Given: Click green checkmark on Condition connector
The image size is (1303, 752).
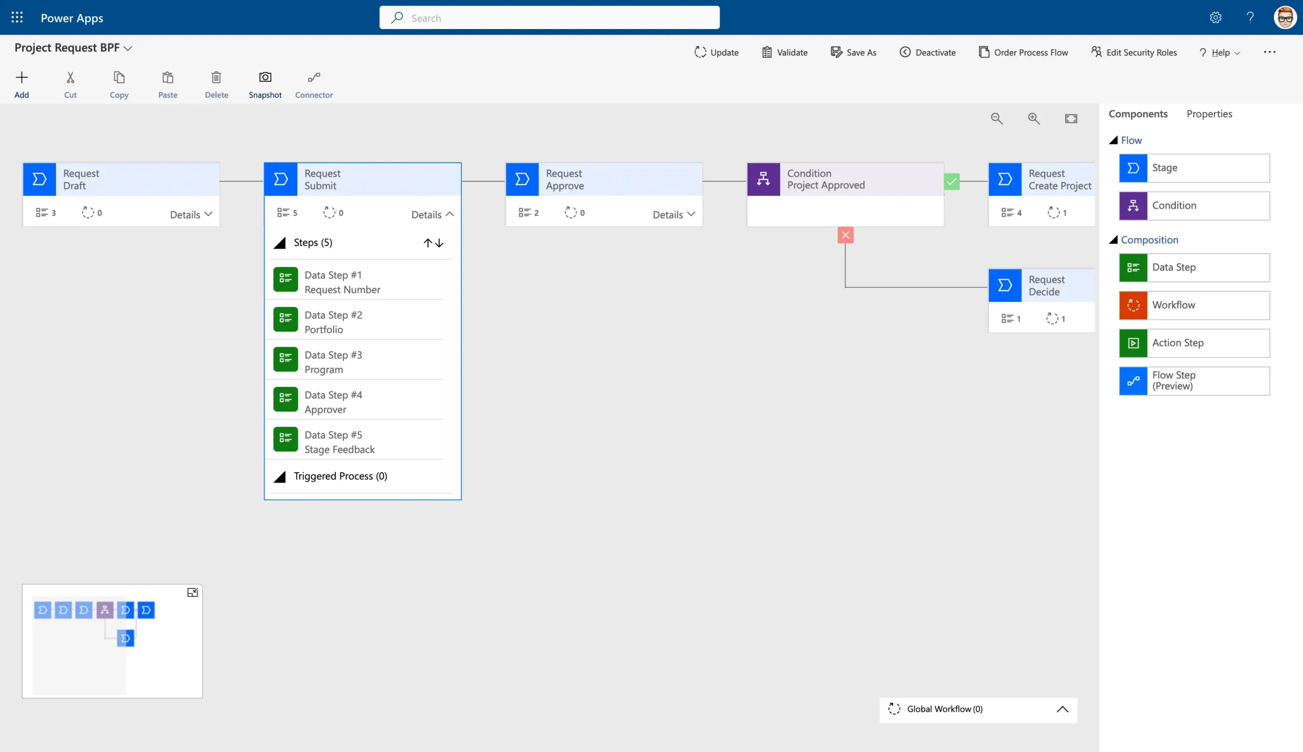Looking at the screenshot, I should tap(951, 182).
